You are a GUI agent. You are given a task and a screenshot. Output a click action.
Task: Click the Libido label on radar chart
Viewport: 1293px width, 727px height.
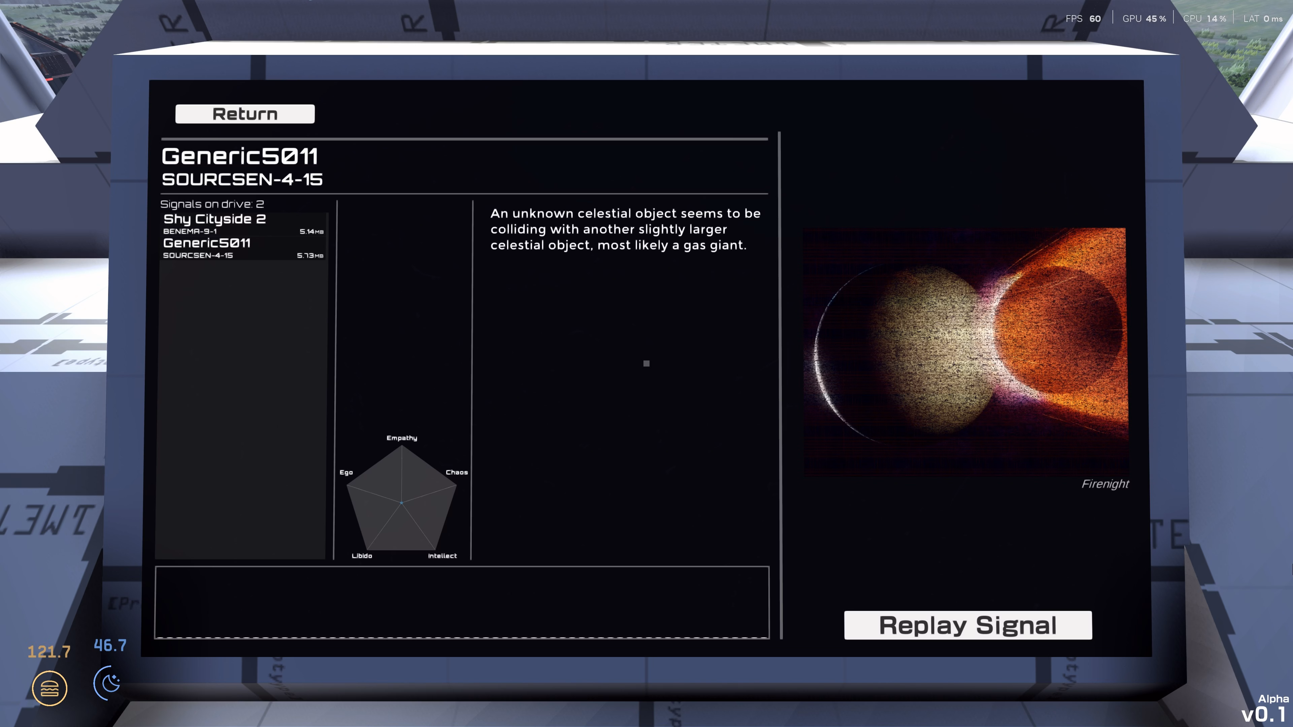pos(361,556)
